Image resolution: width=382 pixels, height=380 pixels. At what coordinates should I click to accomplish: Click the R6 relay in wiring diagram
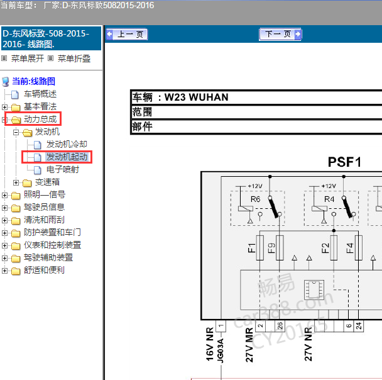(x=258, y=208)
